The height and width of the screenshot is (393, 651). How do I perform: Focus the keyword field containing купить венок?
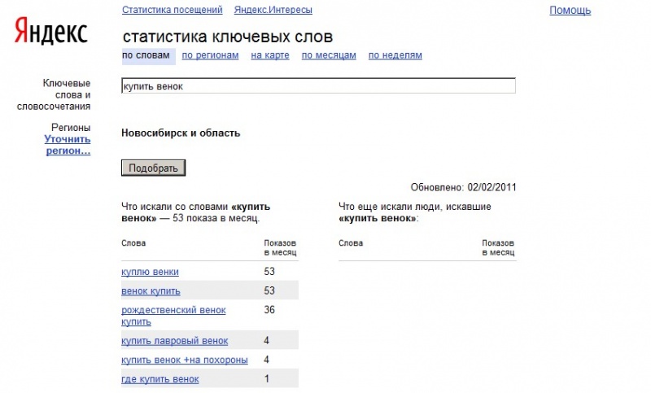point(317,86)
